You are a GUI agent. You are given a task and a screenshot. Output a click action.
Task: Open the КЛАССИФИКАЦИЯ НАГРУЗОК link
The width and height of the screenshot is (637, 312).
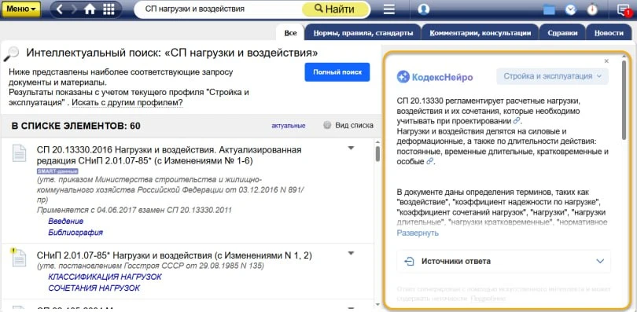point(105,277)
